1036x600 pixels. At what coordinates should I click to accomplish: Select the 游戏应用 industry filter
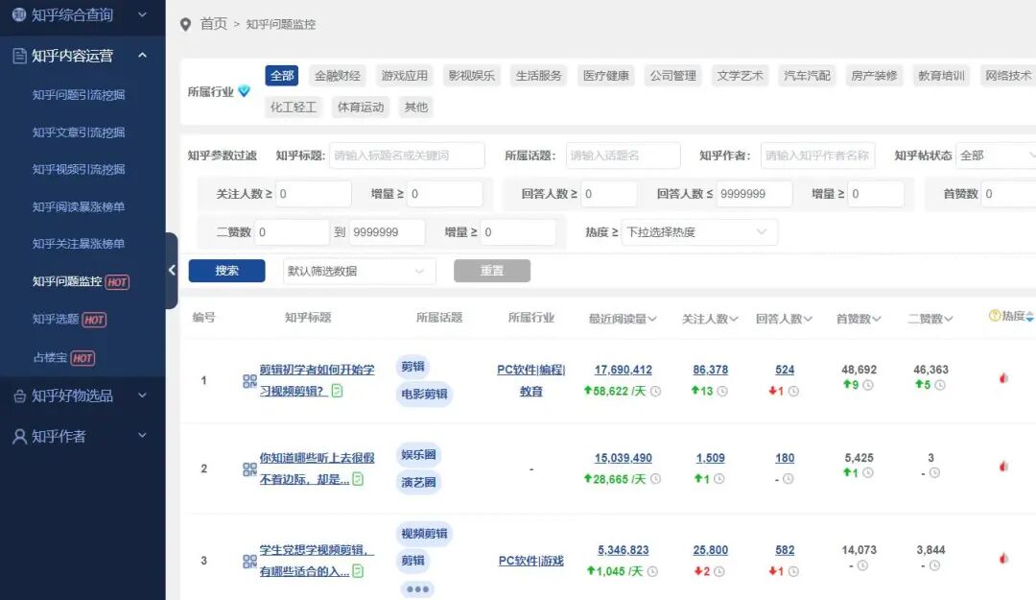(x=405, y=76)
